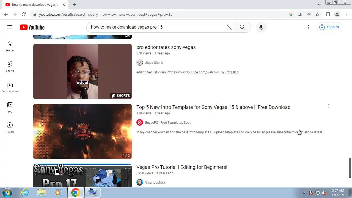Viewport: 352px width, 198px height.
Task: Open the YouTube hamburger guide menu
Action: [x=10, y=27]
